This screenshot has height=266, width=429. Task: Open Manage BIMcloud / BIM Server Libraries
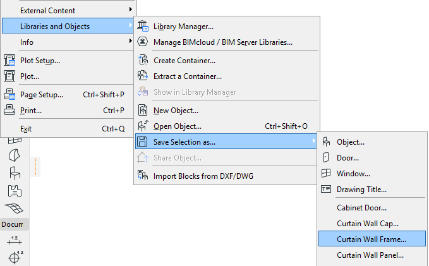click(x=222, y=42)
